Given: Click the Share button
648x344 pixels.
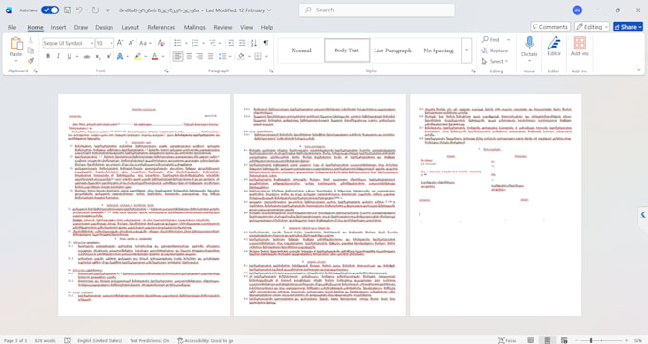Looking at the screenshot, I should tap(628, 27).
